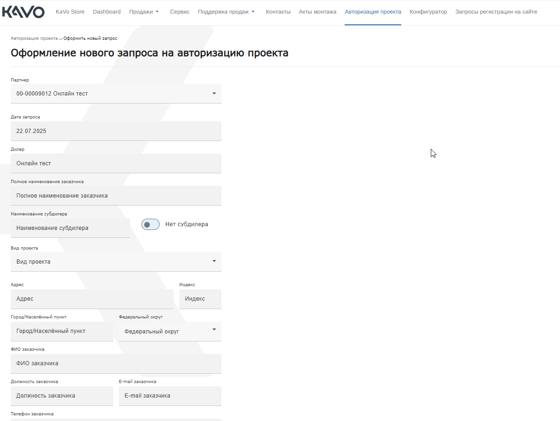
Task: Select the Авторизация проекта tab
Action: 373,12
